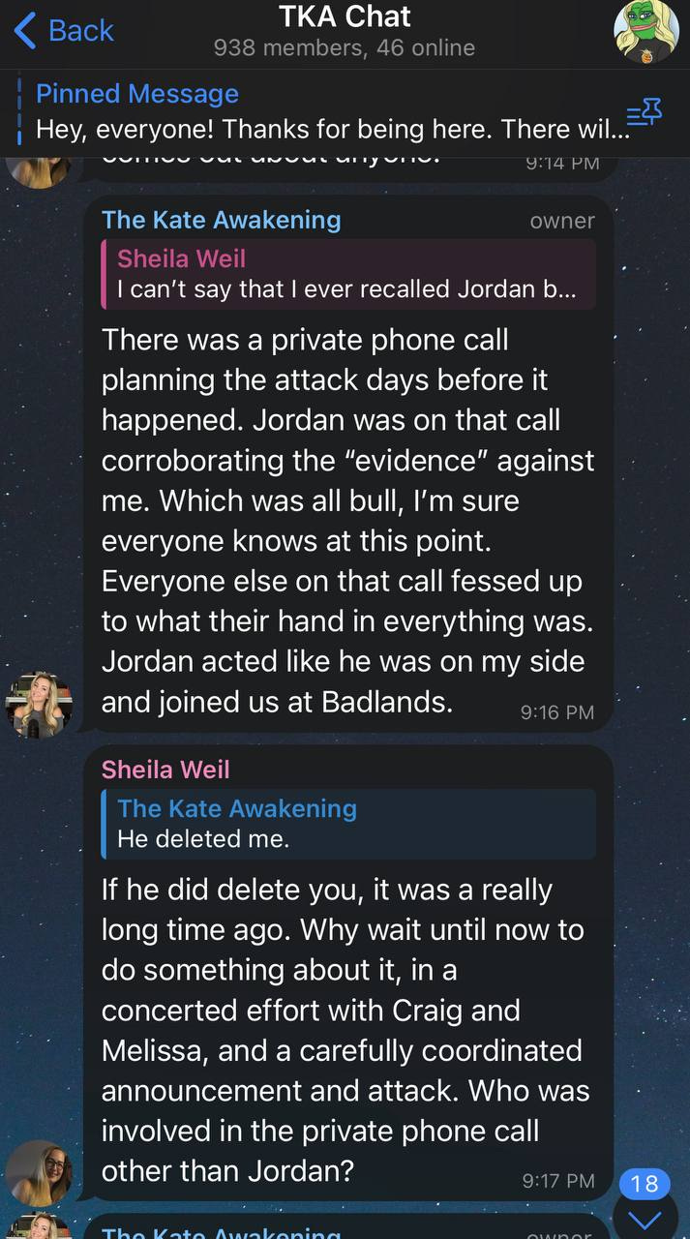Viewport: 690px width, 1239px height.
Task: Tap the owner label on Kate's message
Action: coord(562,221)
